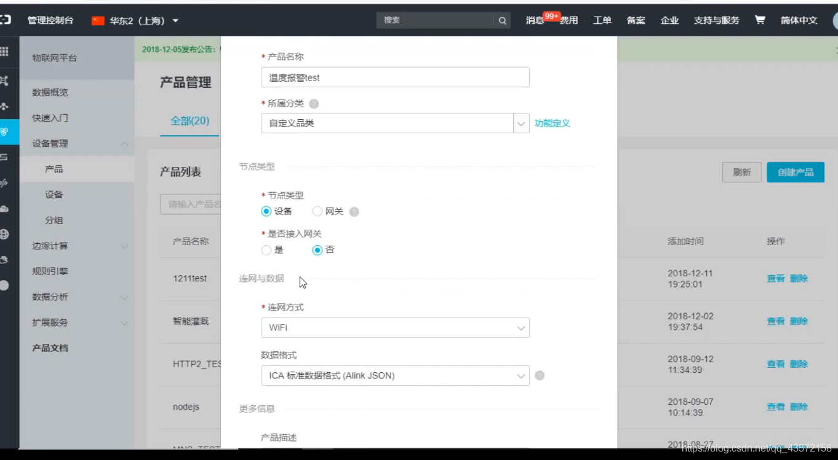838x460 pixels.
Task: Open 工单 in top bar
Action: [x=602, y=20]
